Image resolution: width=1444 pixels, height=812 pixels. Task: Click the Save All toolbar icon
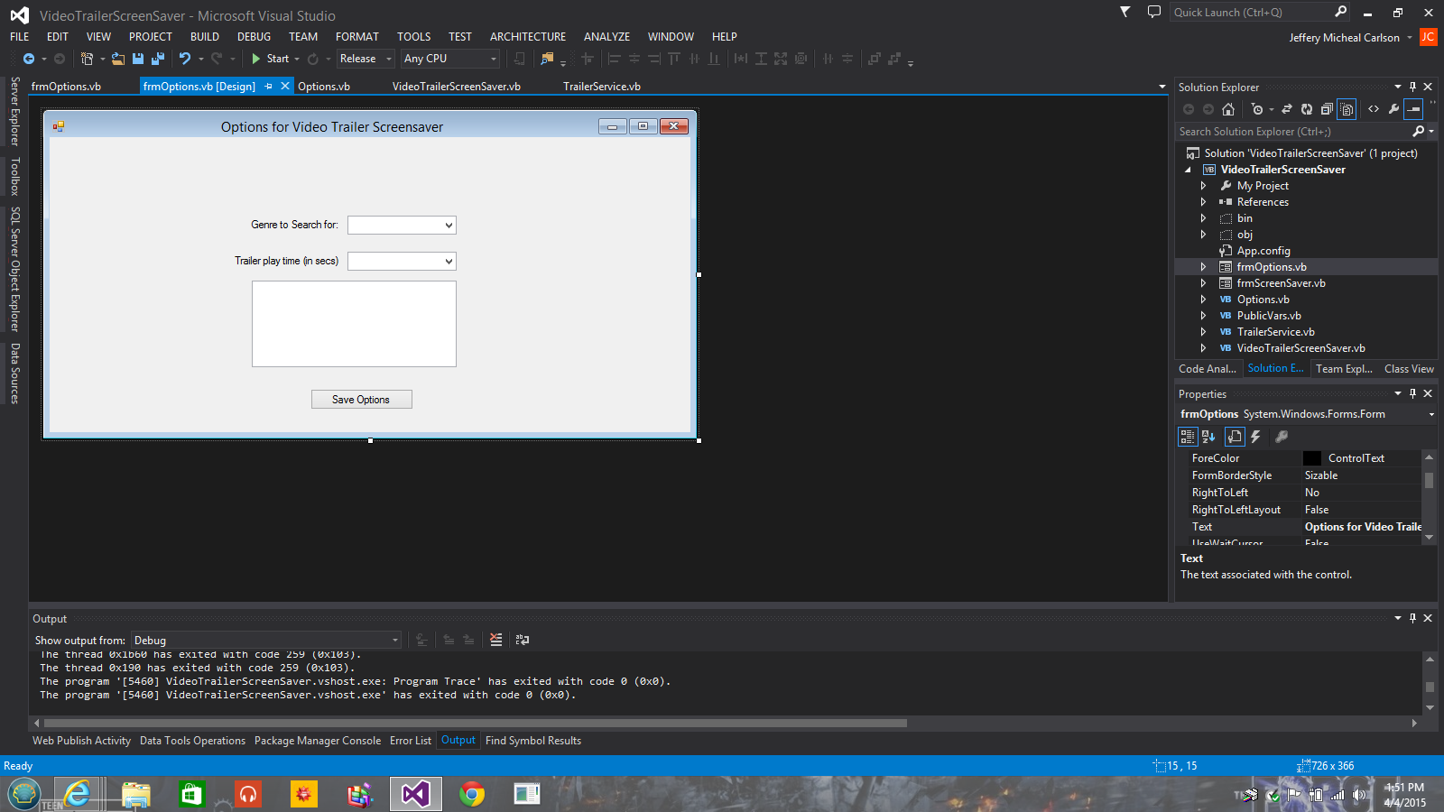[158, 59]
